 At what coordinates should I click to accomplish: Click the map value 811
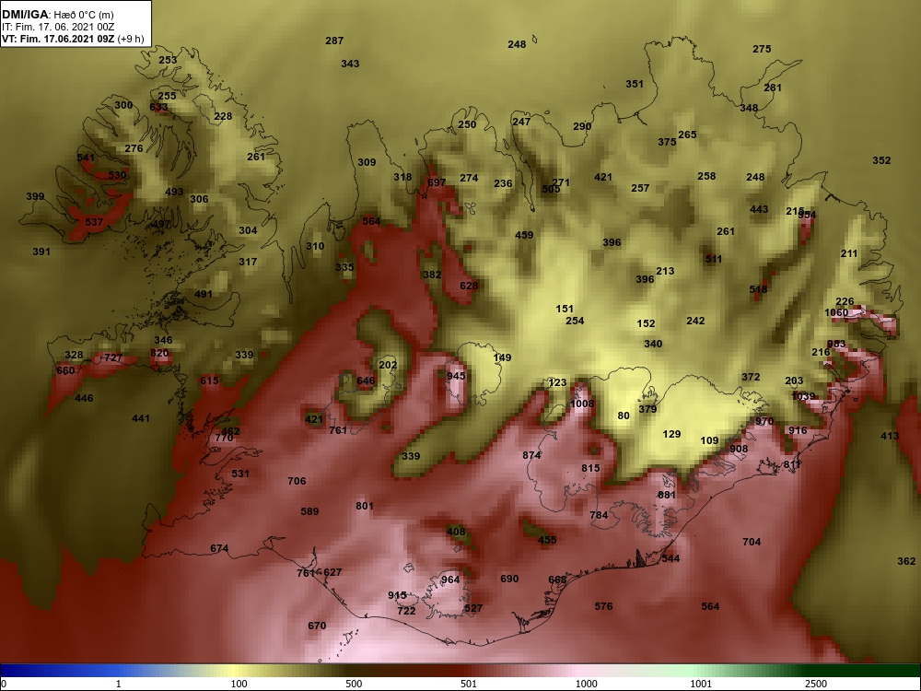pyautogui.click(x=792, y=464)
